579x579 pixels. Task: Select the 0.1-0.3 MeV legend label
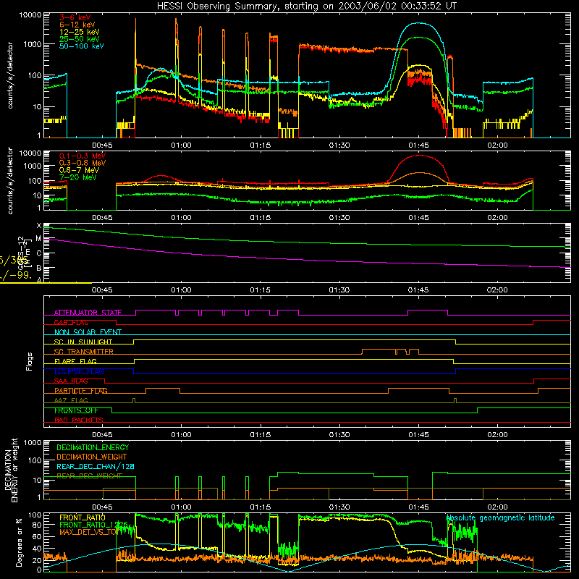[83, 156]
